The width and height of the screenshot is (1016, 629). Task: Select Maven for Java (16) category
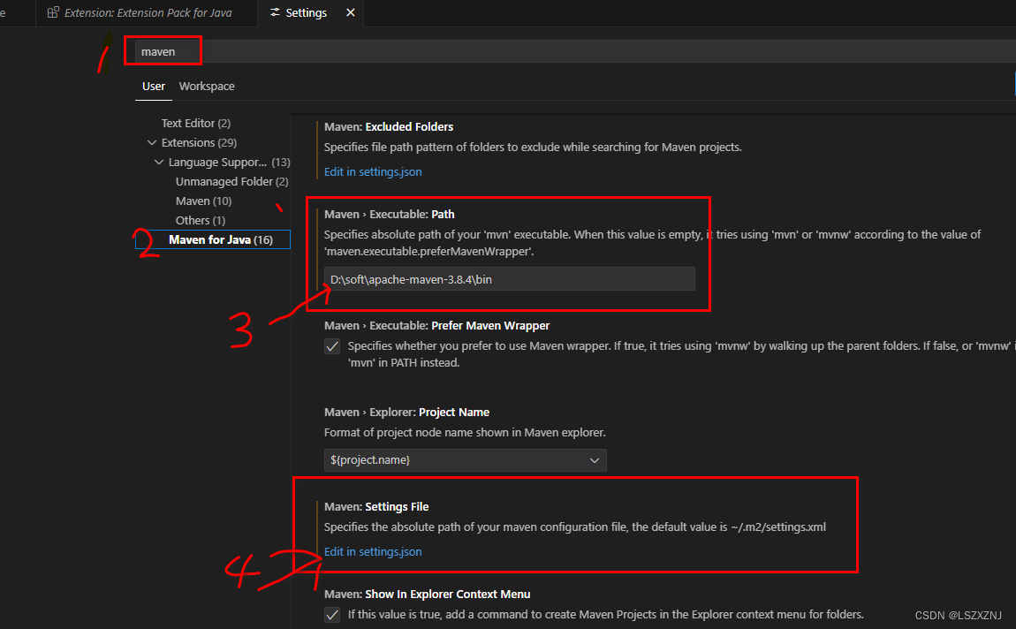pos(213,239)
